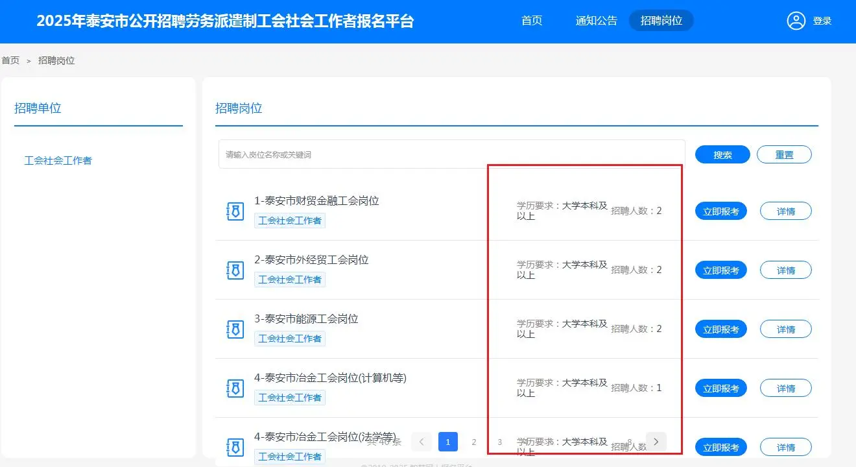The height and width of the screenshot is (467, 856).
Task: Click the badge icon beside 泰安市财贸金融工会岗位
Action: pyautogui.click(x=235, y=211)
